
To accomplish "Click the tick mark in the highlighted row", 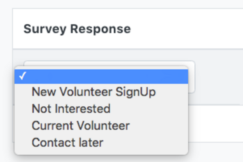I will point(19,76).
